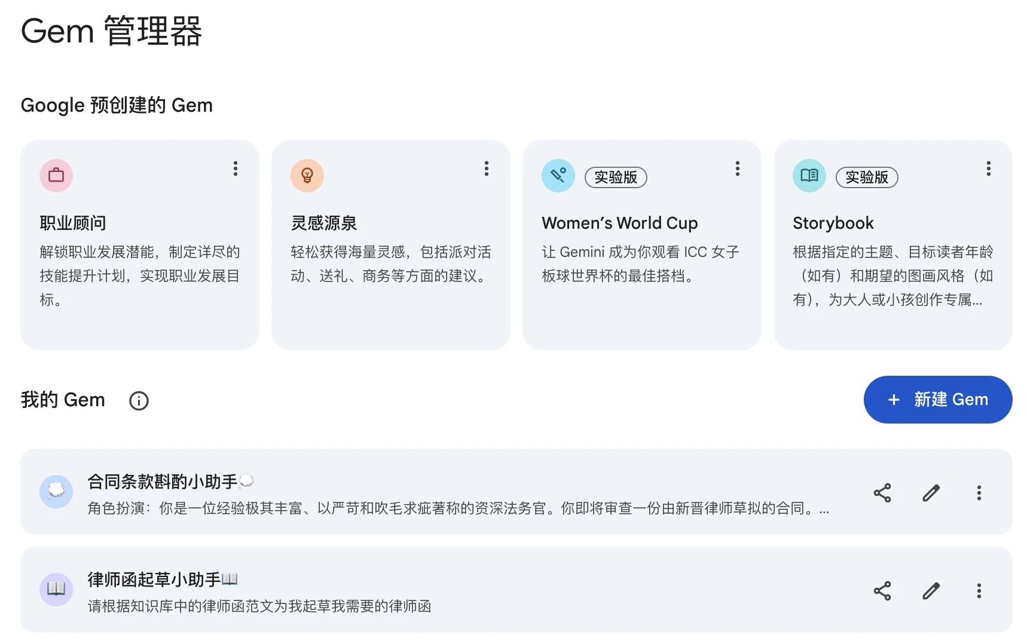Image resolution: width=1027 pixels, height=644 pixels.
Task: Edit the 合同条款斟酌小助手 Gem
Action: pyautogui.click(x=930, y=492)
